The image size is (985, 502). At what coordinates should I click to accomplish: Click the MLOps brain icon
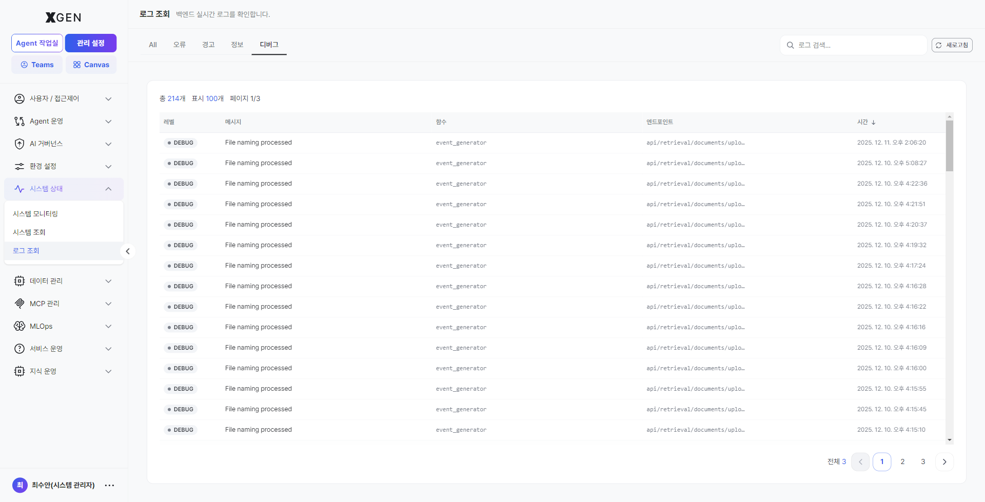(19, 326)
